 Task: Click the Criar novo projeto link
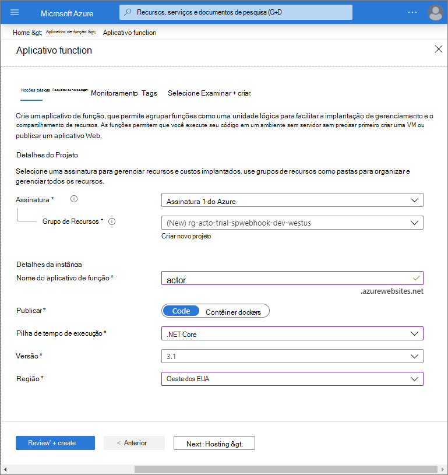186,236
